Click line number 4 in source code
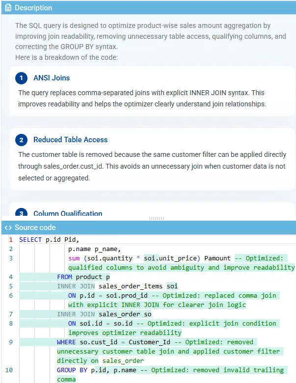This screenshot has width=296, height=383. point(11,277)
